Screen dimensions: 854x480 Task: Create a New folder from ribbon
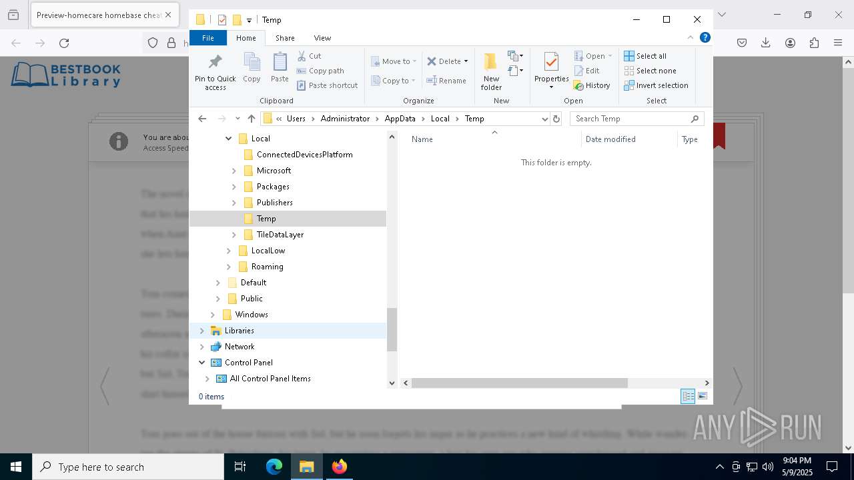(491, 72)
